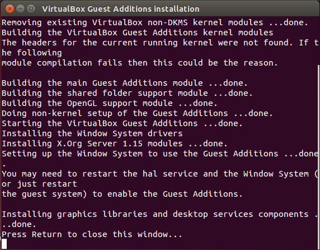Viewport: 320px width, 250px height.
Task: Click the 'Building the VirtualBox Guest Additions kernel modules' line
Action: [138, 33]
